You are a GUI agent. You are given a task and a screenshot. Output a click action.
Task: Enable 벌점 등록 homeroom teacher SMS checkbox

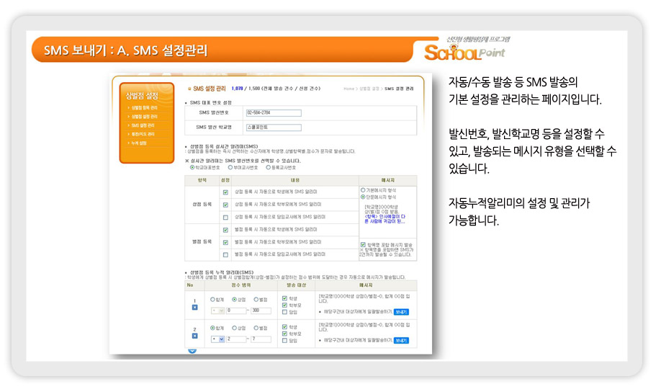(x=226, y=254)
